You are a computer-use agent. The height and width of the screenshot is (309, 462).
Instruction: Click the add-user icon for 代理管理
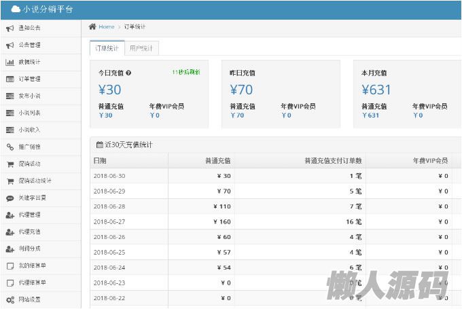pos(10,215)
